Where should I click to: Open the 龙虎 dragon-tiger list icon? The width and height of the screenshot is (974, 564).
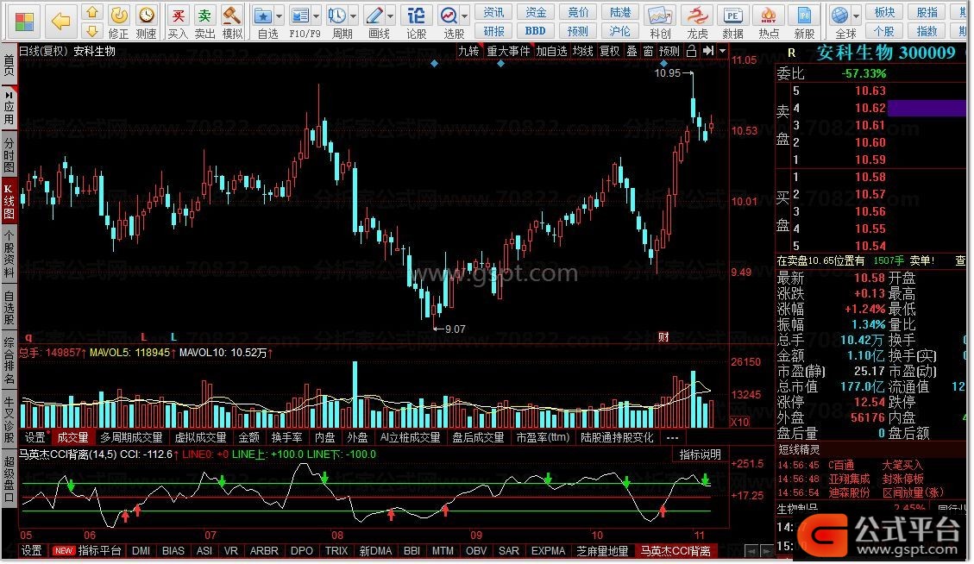[697, 22]
